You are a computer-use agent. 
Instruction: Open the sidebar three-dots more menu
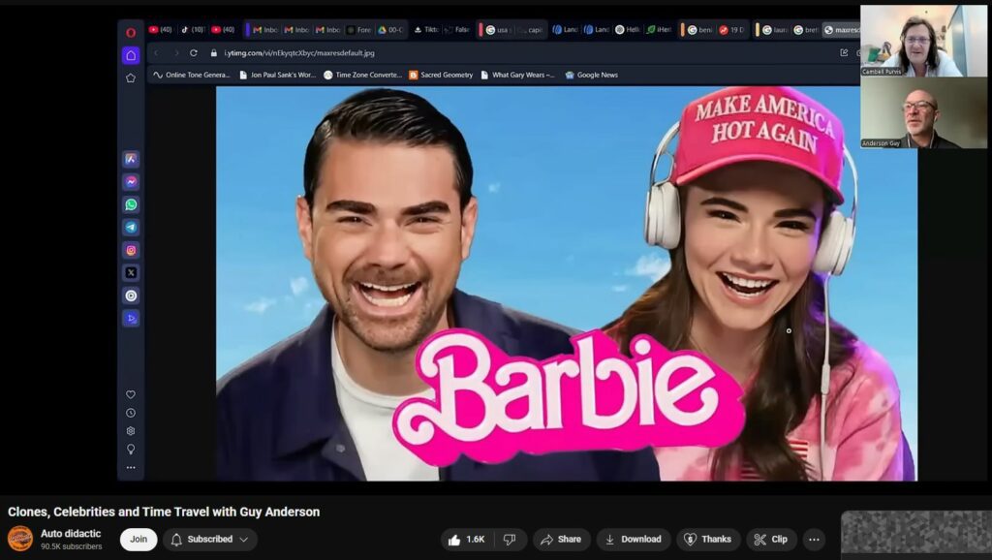[131, 468]
